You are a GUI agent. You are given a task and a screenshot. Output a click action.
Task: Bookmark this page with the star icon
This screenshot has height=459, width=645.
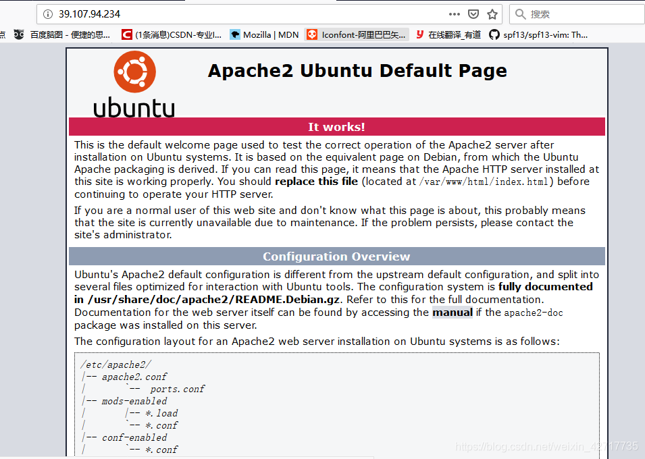pos(492,14)
